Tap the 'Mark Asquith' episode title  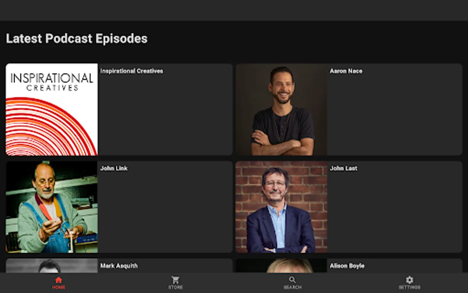click(119, 266)
